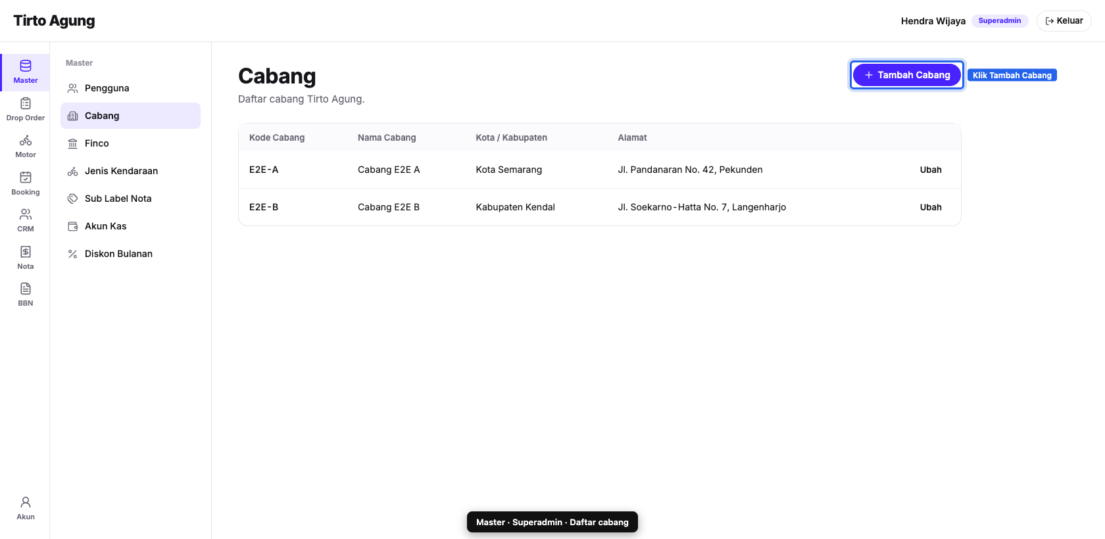The width and height of the screenshot is (1105, 539).
Task: Open the Akun profile icon
Action: tap(26, 502)
